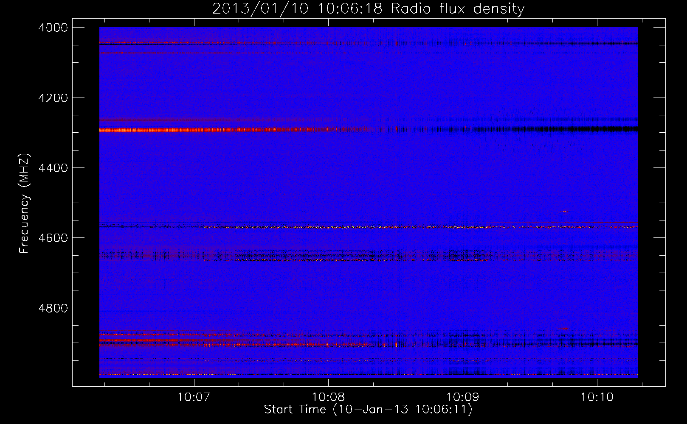
Task: Click the 10:07 time tick label
Action: 194,397
